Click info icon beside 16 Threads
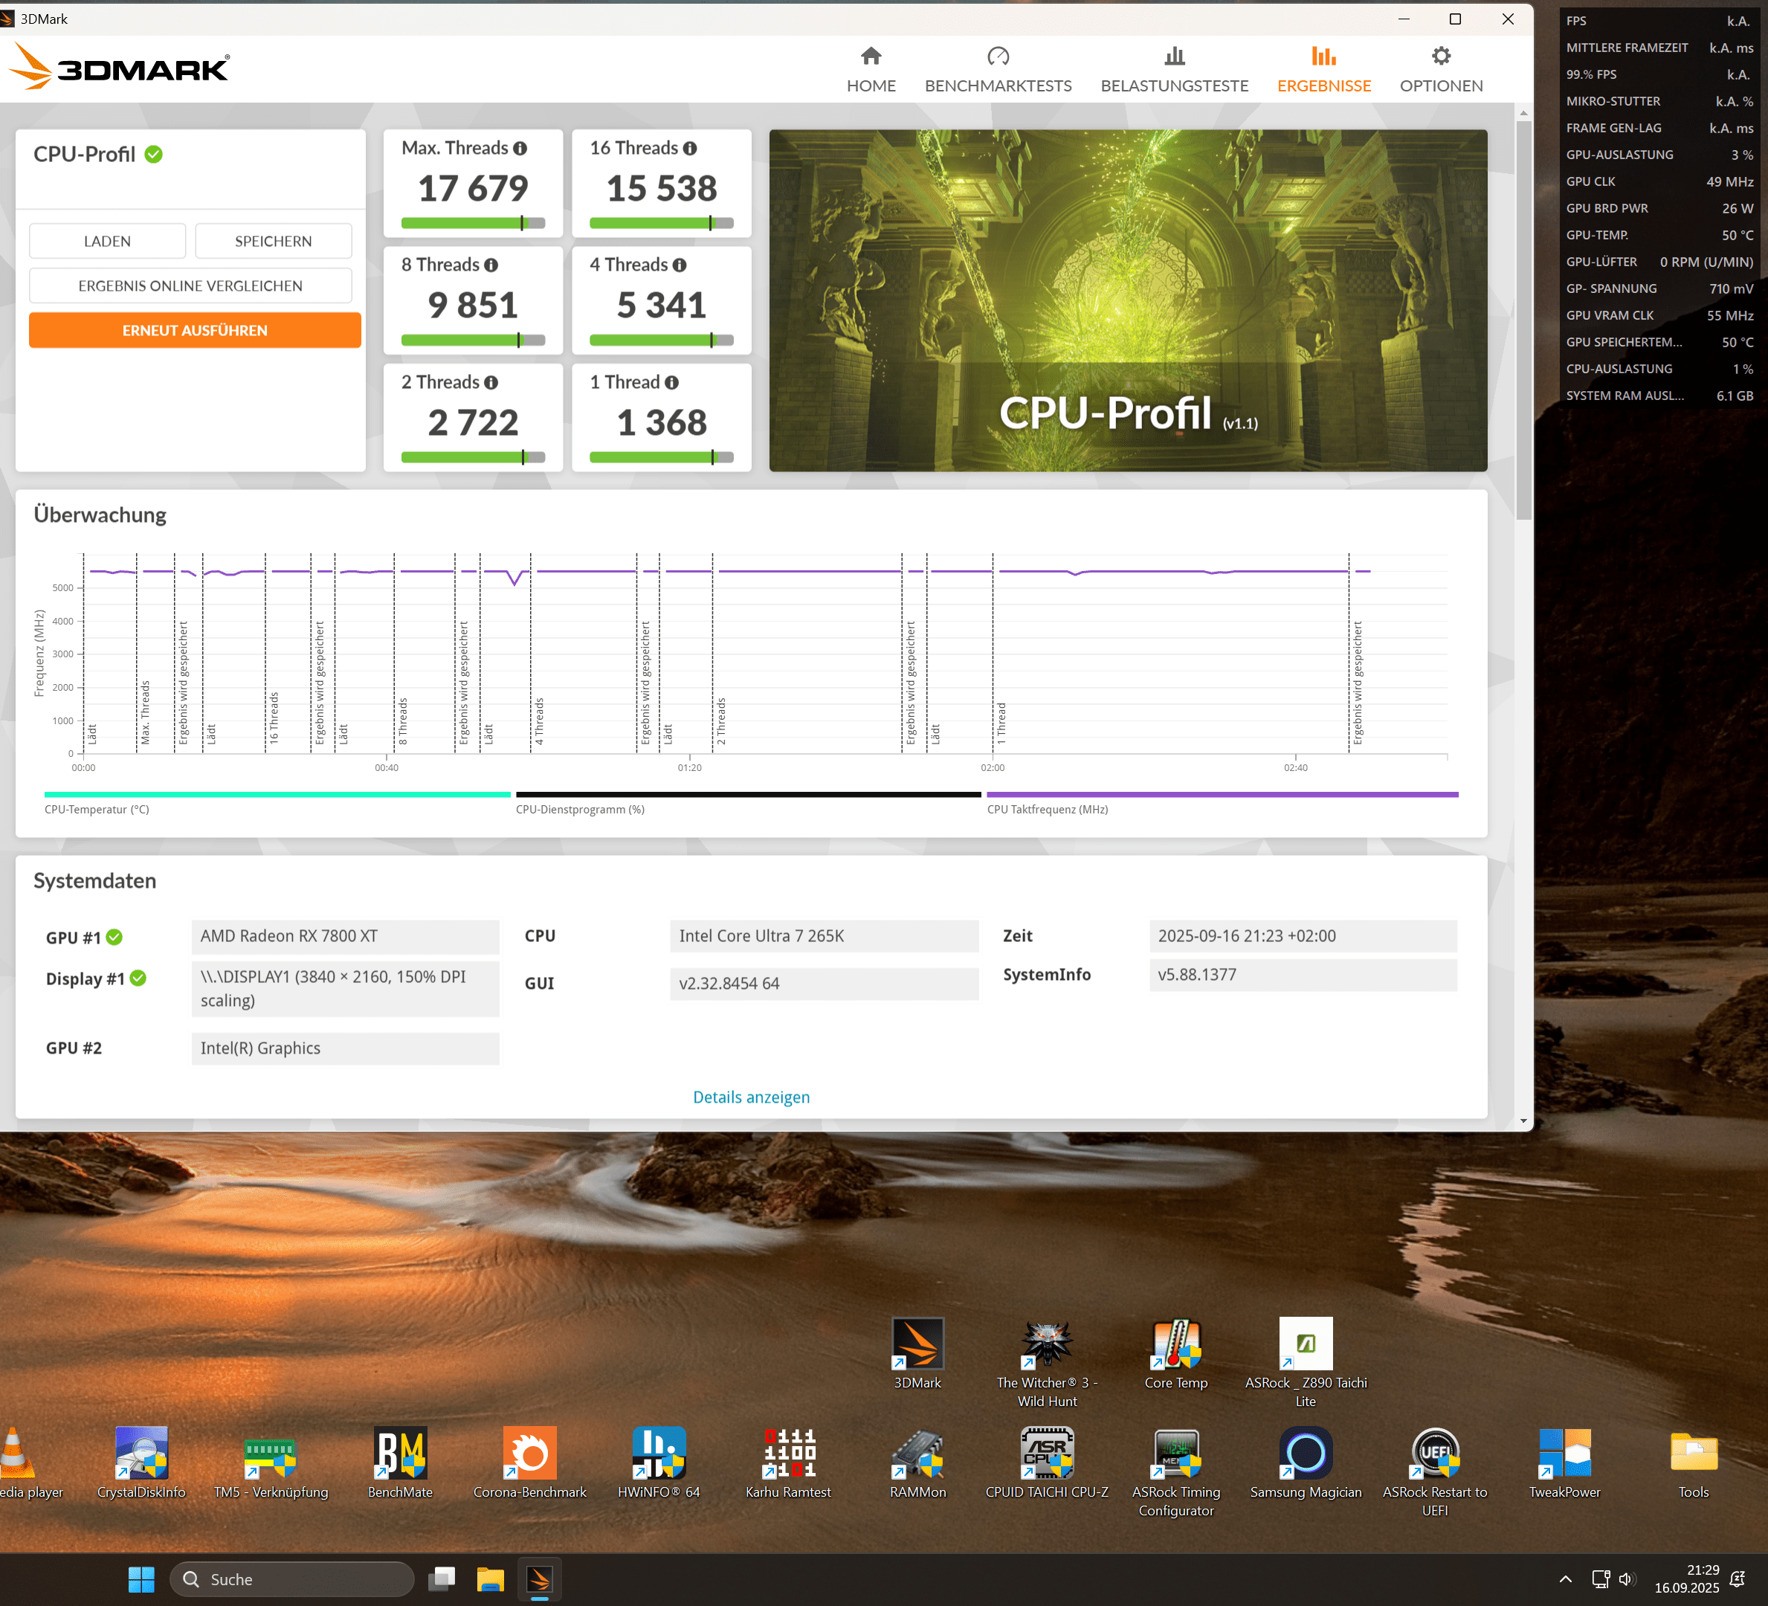The width and height of the screenshot is (1768, 1606). pyautogui.click(x=690, y=148)
